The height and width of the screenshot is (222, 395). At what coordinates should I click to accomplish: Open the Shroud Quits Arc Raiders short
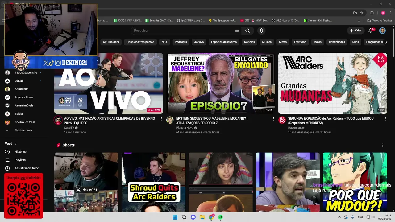click(153, 182)
